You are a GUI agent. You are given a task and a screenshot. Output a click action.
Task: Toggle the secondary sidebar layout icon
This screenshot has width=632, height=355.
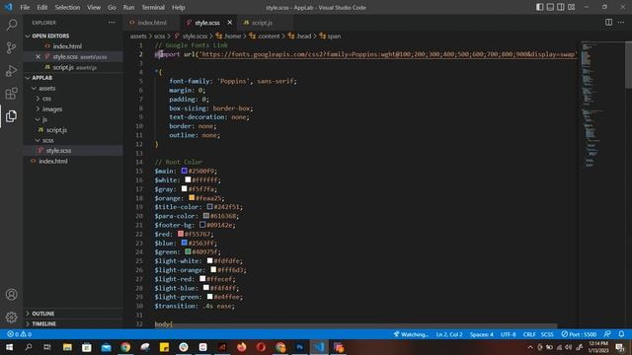pyautogui.click(x=561, y=7)
